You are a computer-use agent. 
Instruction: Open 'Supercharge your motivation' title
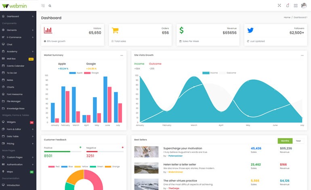pos(183,148)
